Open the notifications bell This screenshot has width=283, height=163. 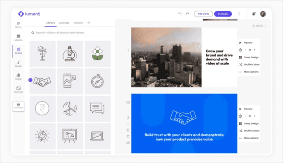pos(253,14)
